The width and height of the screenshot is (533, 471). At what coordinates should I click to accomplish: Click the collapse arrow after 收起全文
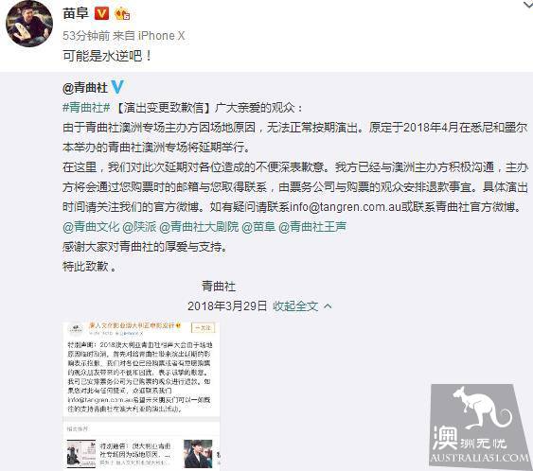pyautogui.click(x=328, y=306)
